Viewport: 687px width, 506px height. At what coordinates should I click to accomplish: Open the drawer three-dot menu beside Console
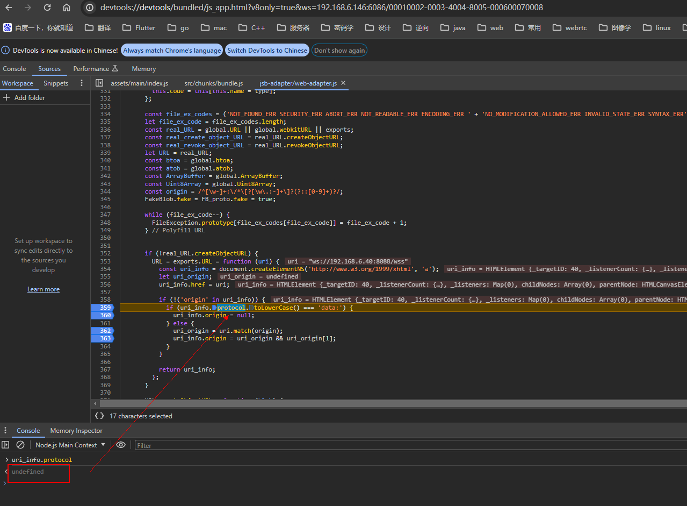6,430
